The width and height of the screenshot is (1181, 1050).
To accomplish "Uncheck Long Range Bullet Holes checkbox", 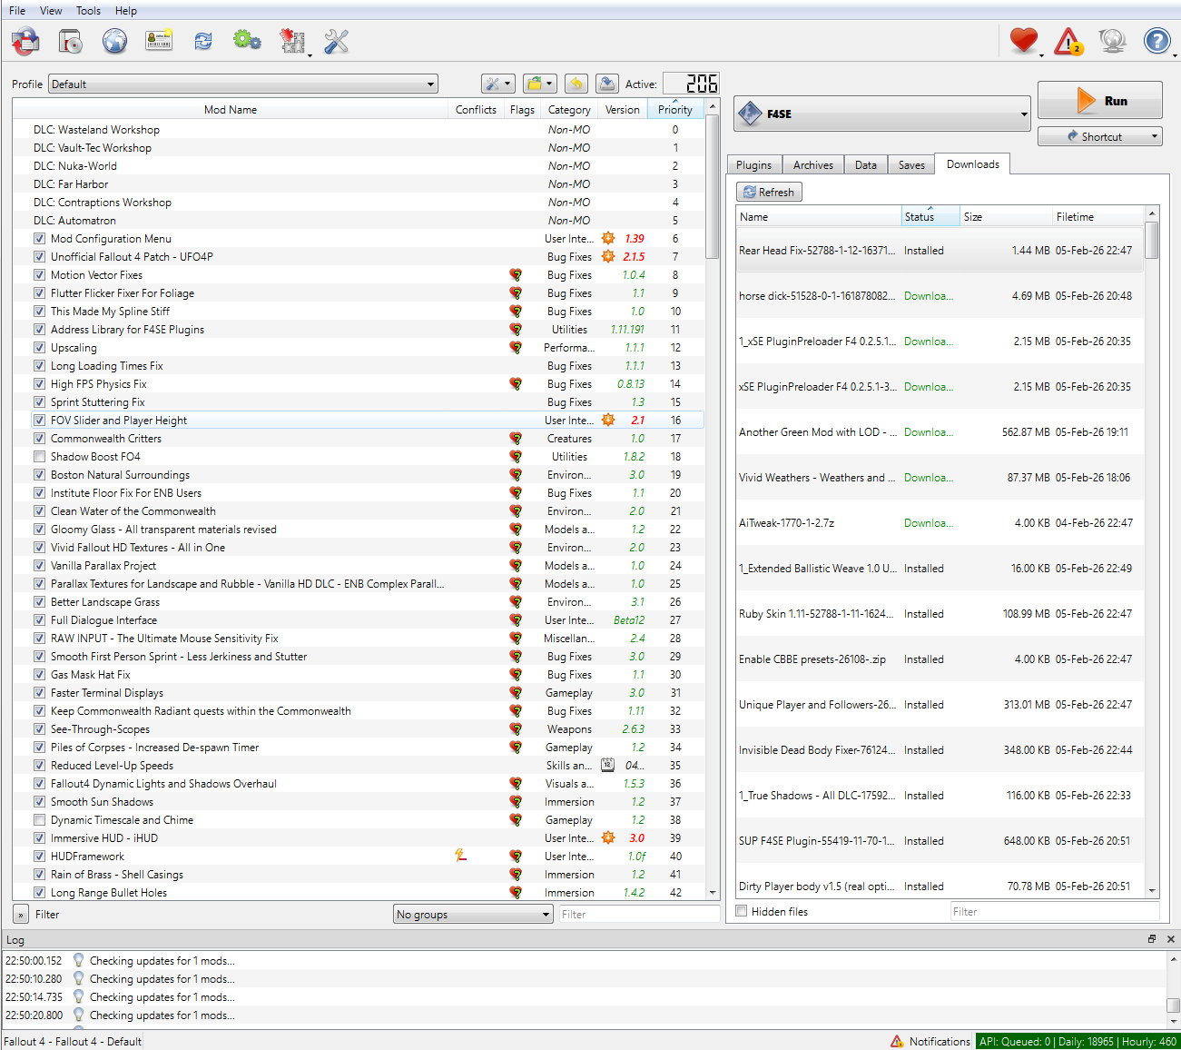I will (39, 893).
